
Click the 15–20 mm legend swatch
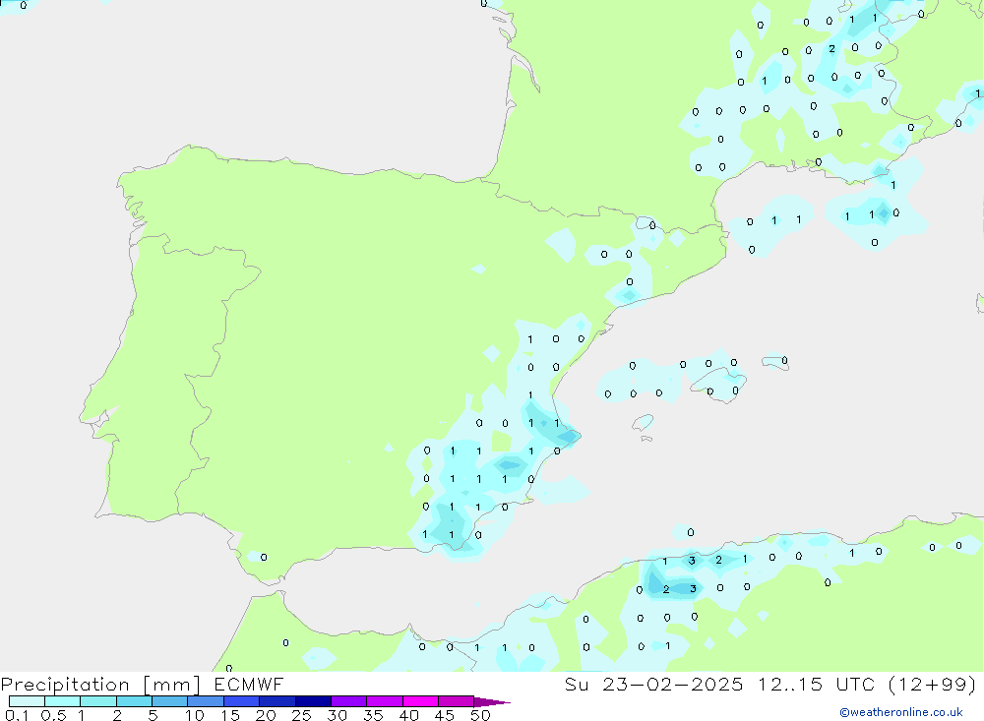[x=242, y=701]
